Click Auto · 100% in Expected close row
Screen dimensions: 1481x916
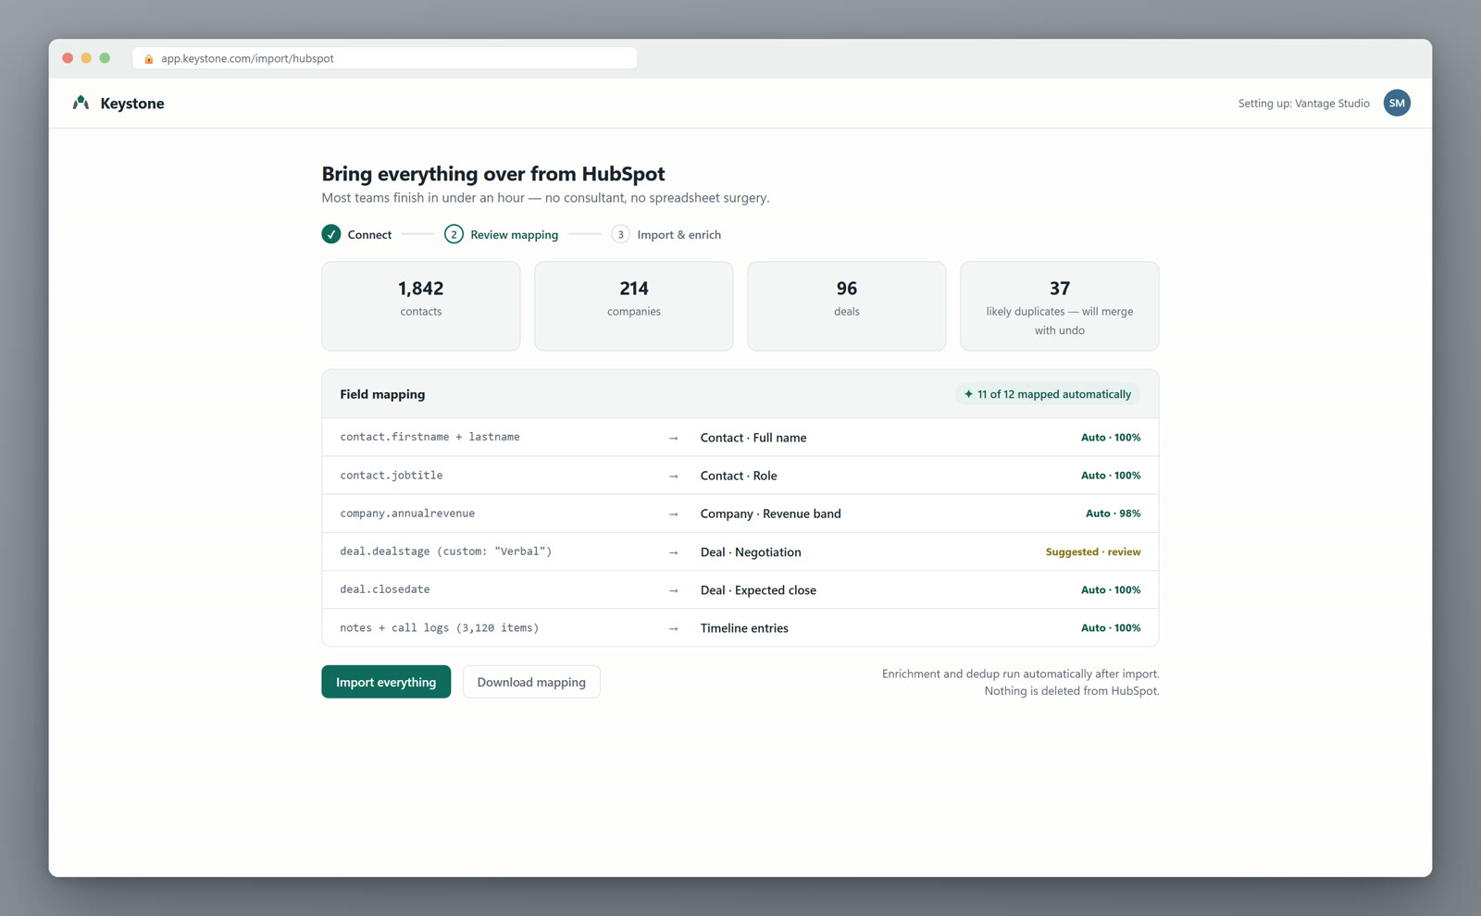coord(1111,590)
